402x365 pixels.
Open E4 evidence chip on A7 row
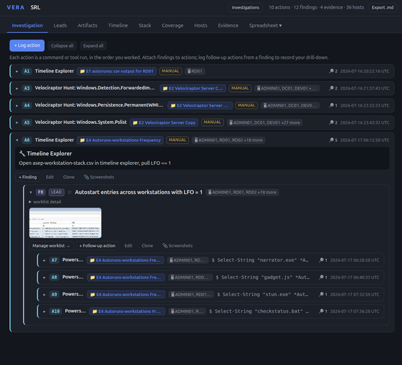coord(125,260)
